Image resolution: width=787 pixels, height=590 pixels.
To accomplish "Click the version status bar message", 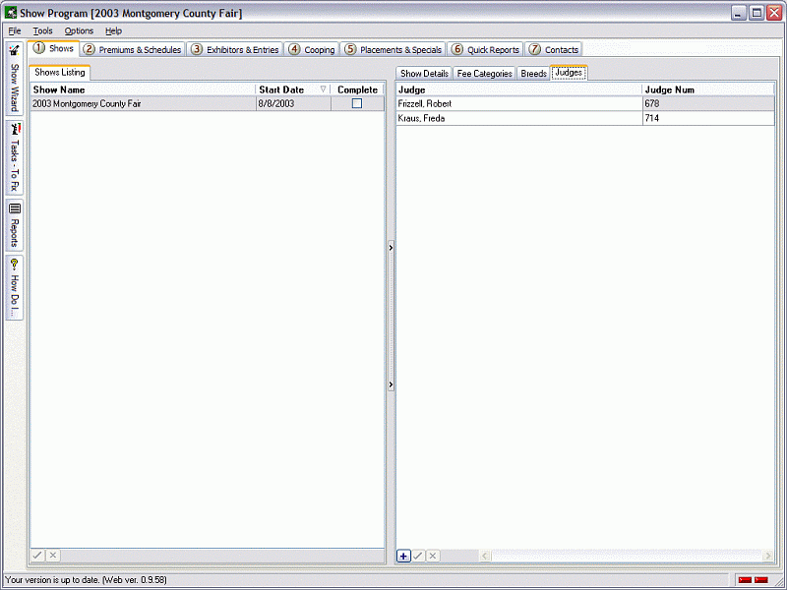I will pos(86,580).
